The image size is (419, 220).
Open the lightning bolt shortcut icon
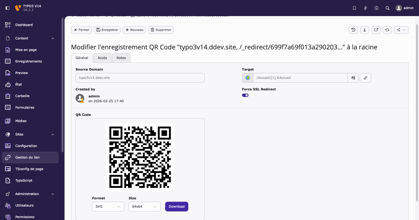coord(365,8)
